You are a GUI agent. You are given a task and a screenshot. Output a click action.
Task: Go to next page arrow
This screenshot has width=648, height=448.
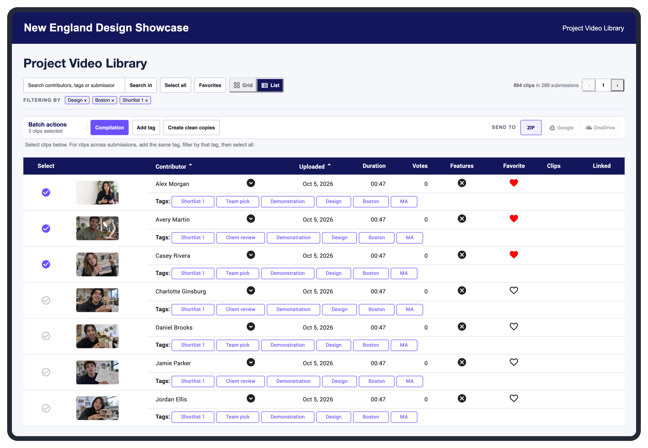[x=617, y=85]
